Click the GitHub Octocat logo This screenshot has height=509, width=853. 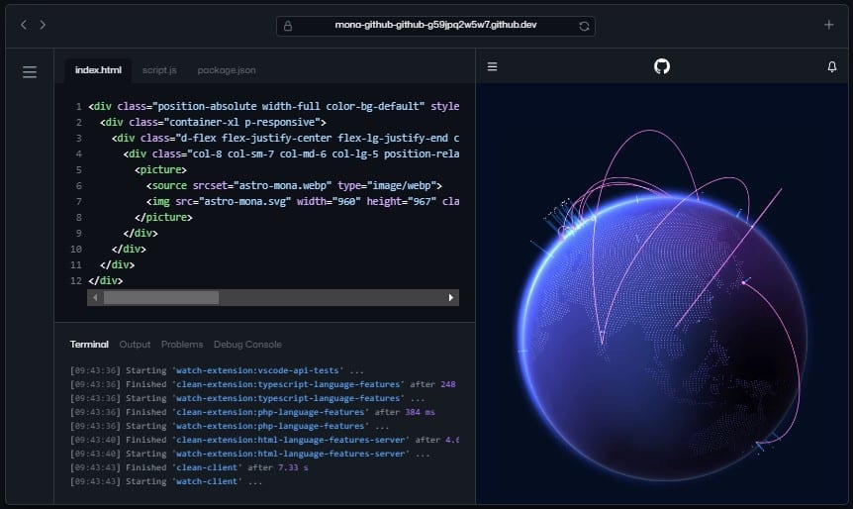[x=662, y=66]
